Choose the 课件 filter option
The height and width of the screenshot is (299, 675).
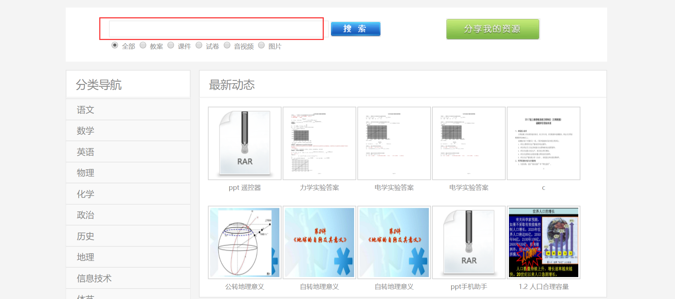pyautogui.click(x=171, y=45)
